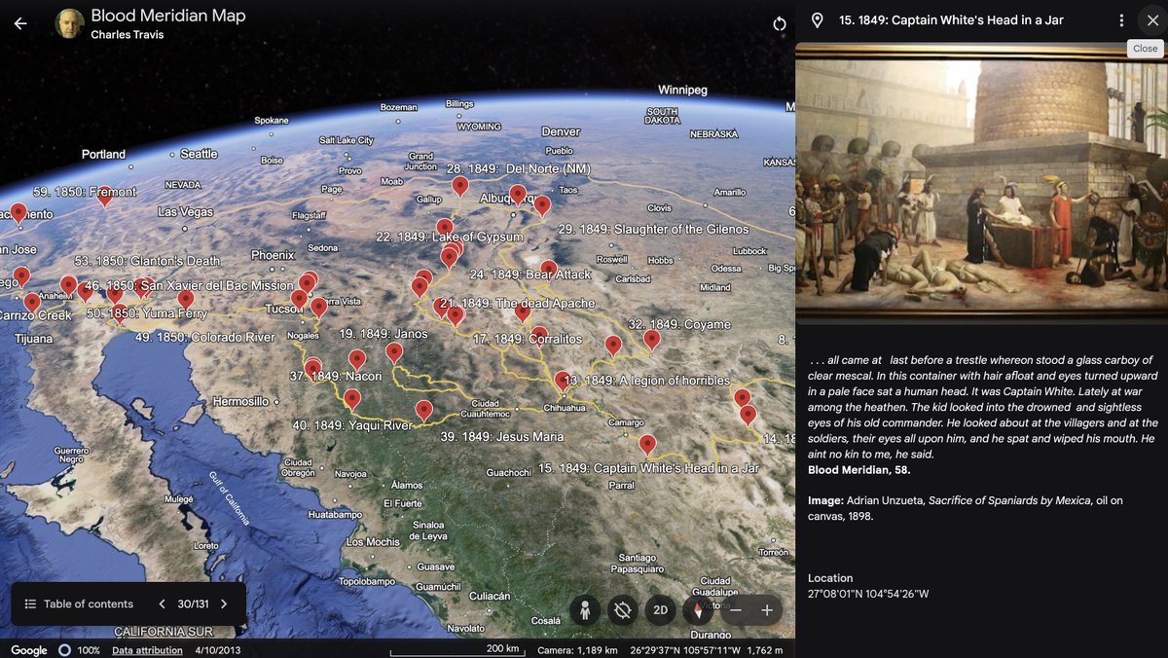Click the back arrow beside Blood Meridian Map
This screenshot has height=658, width=1168.
tap(20, 23)
